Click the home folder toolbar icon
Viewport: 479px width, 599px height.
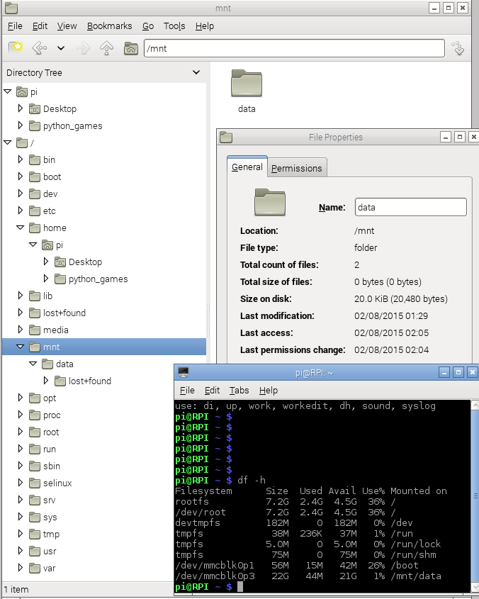(130, 48)
